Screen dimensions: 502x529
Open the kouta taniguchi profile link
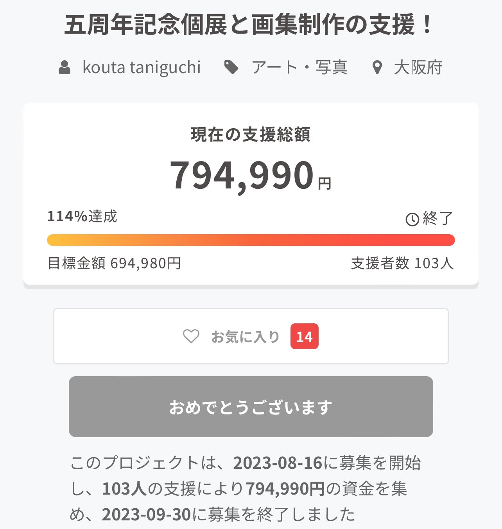142,68
